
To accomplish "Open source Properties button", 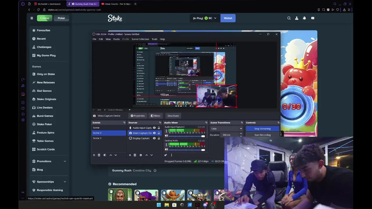I will pos(137,116).
